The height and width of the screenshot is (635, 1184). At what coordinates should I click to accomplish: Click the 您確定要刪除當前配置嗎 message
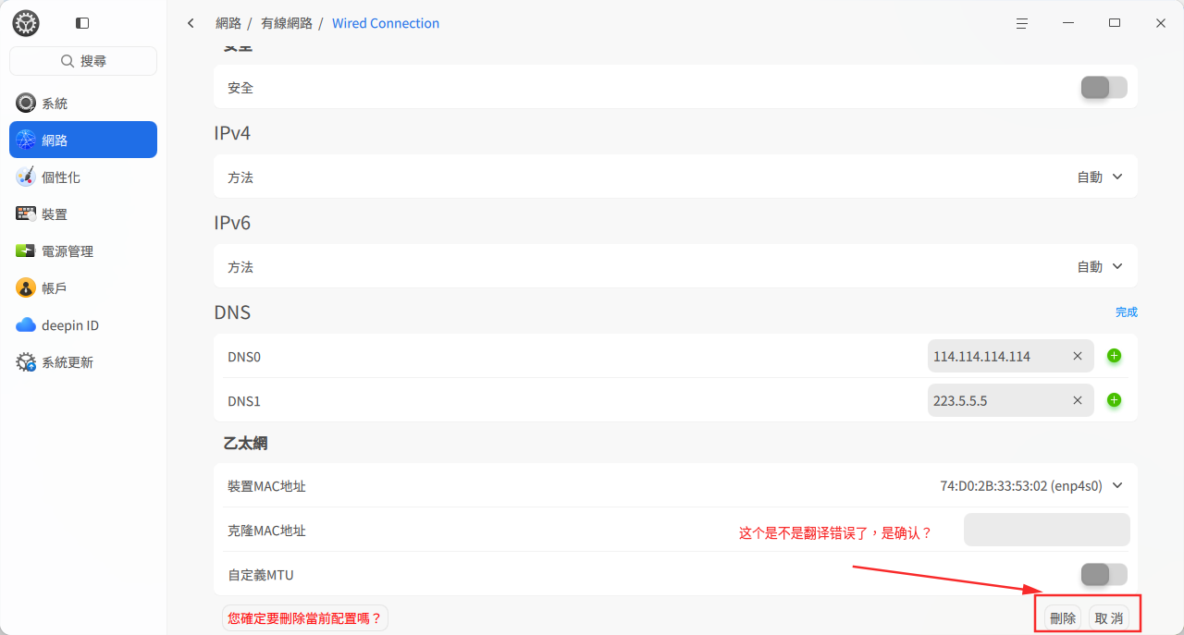[x=305, y=618]
